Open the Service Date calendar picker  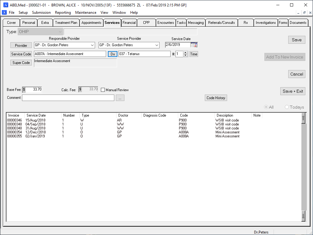click(x=194, y=45)
